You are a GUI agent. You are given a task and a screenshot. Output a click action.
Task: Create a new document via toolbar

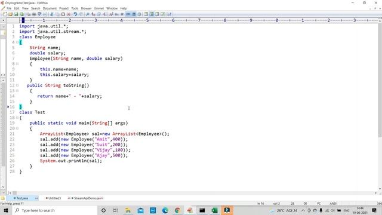5,14
